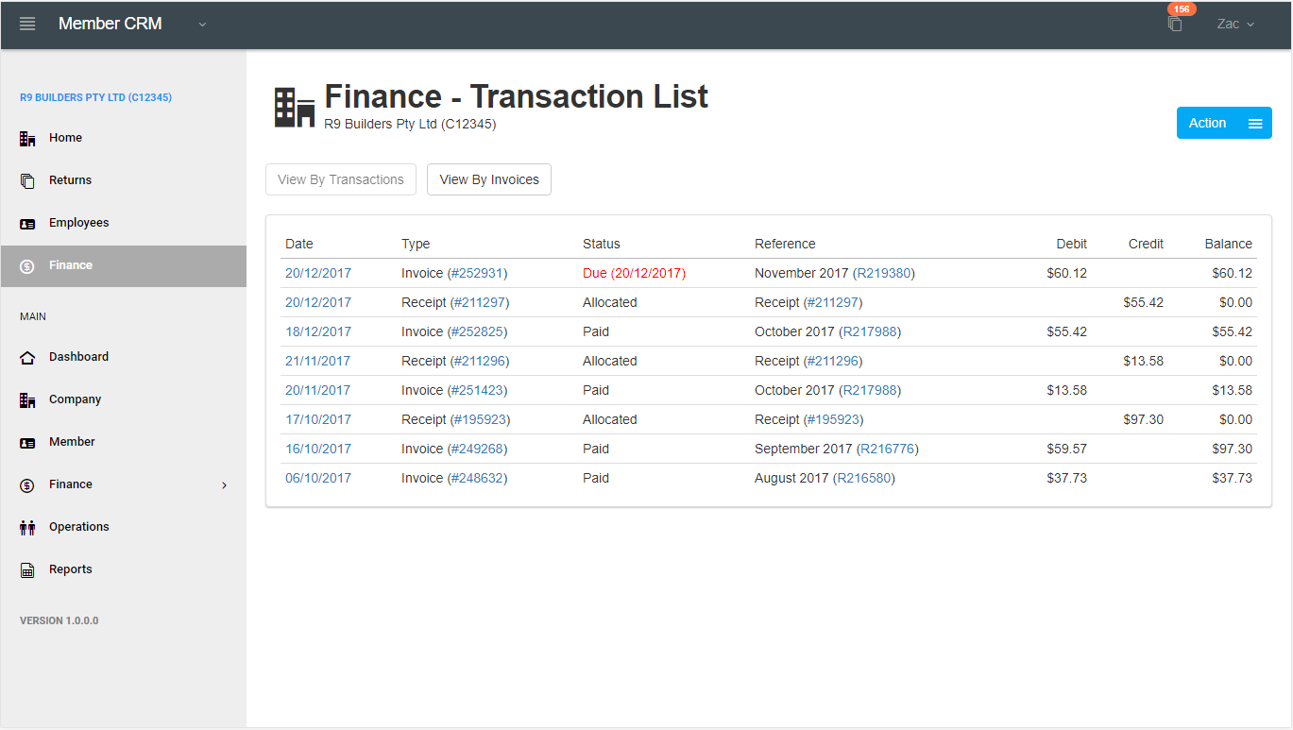Open invoice #252931 link
Screen dimensions: 1293x730
click(477, 273)
